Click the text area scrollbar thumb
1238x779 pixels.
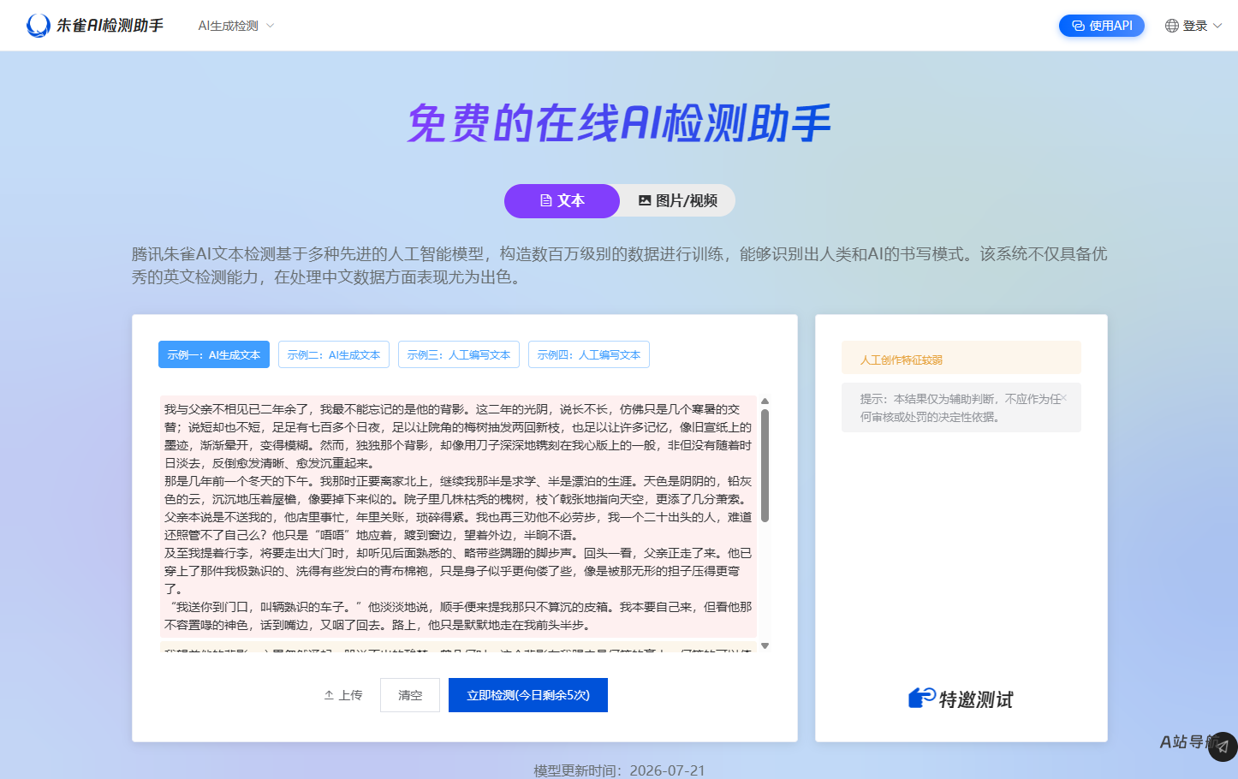pos(765,465)
